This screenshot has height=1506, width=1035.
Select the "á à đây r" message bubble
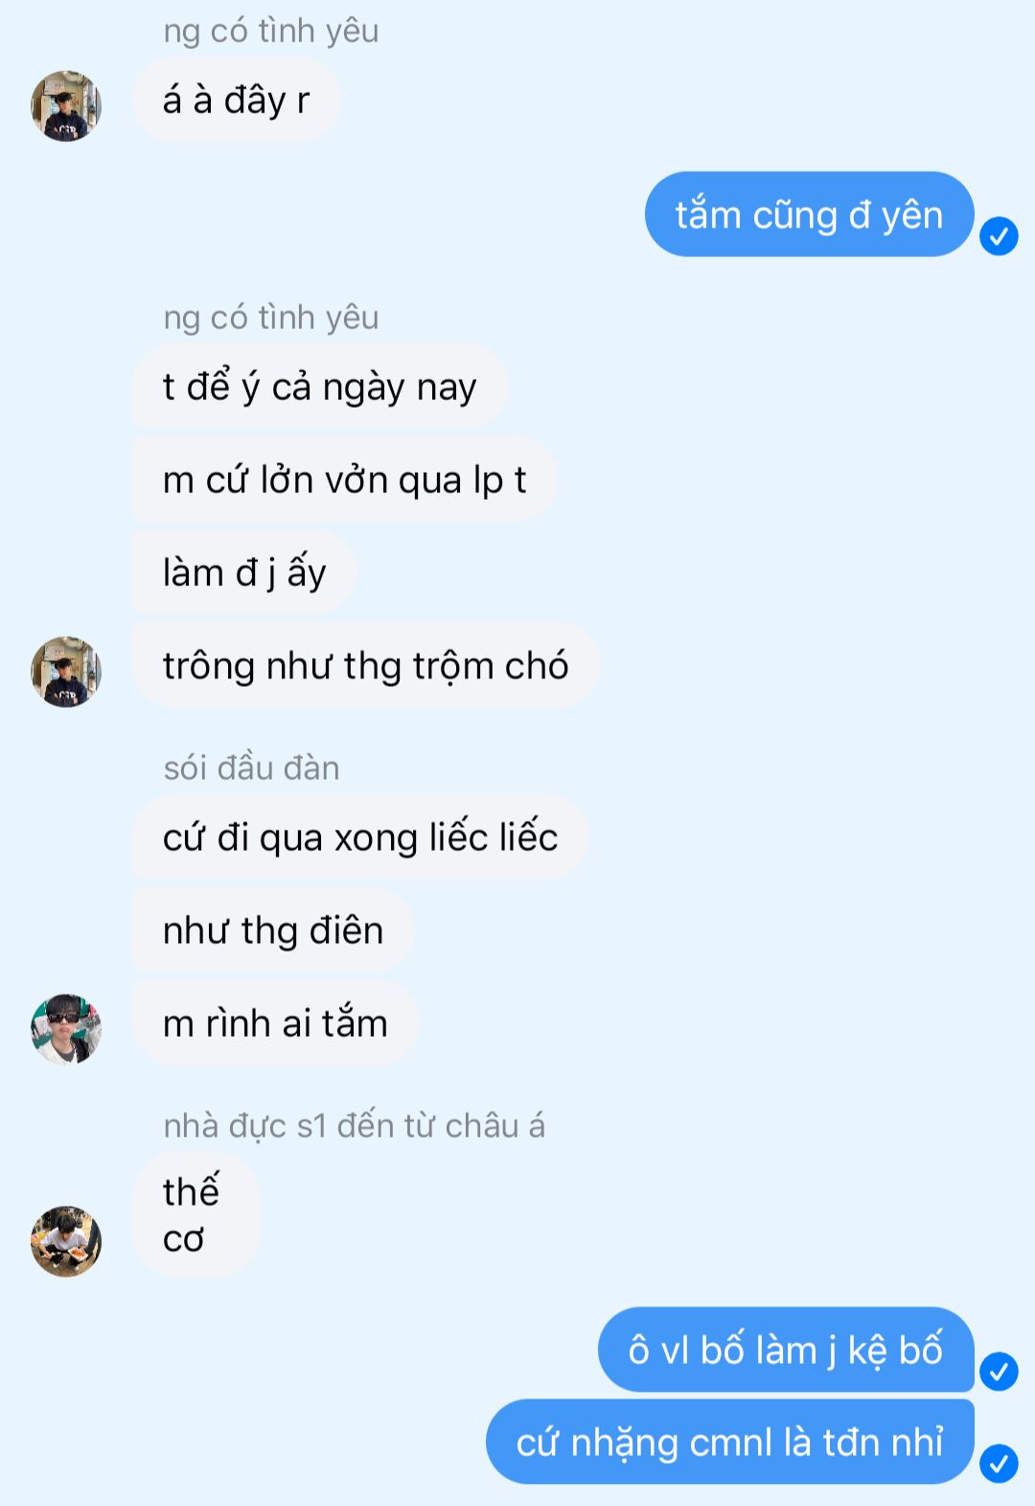point(237,100)
